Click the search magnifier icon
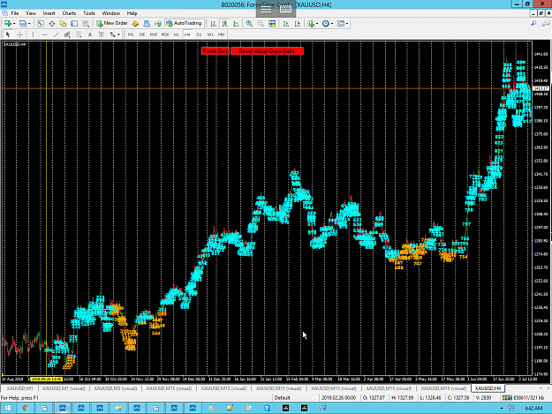Screen dimensions: 552x414 533,24
